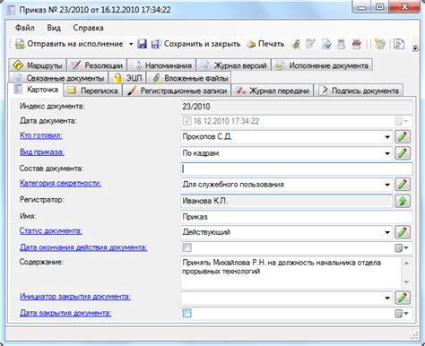This screenshot has width=425, height=346.
Task: Click the green arrow button beside Иванова К.Л.
Action: 403,201
